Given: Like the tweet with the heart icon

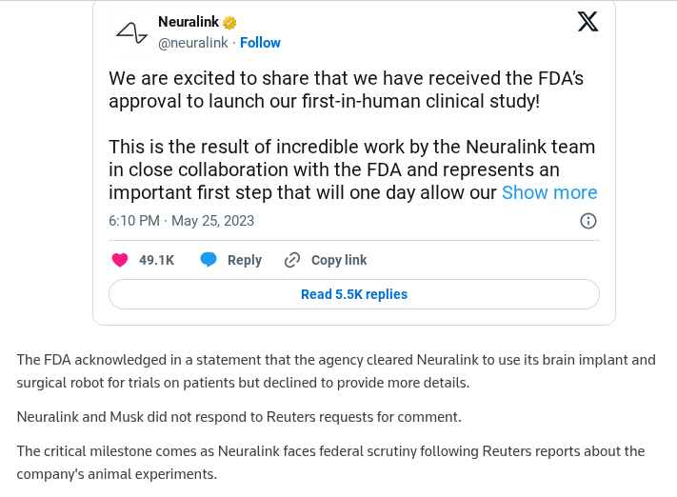Looking at the screenshot, I should [x=120, y=260].
